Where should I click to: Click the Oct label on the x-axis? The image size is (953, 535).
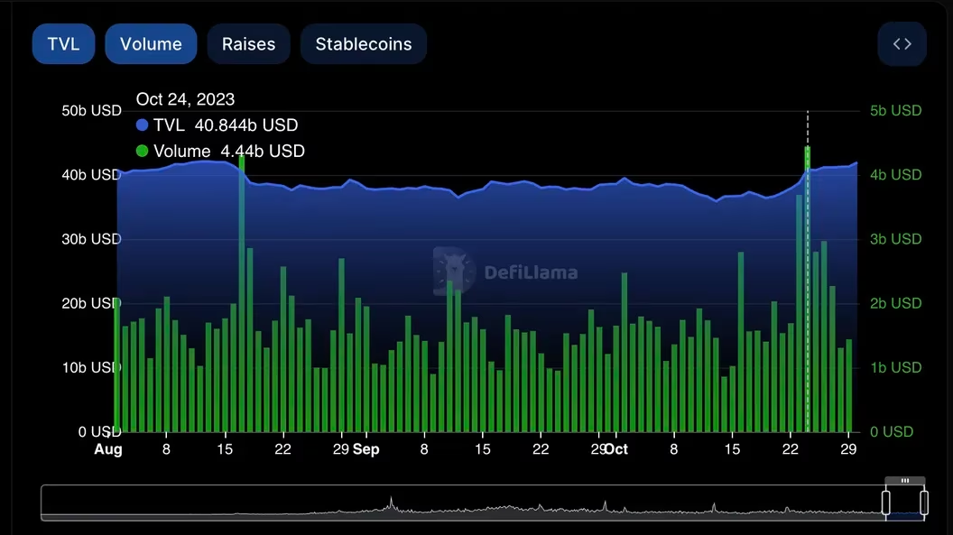pyautogui.click(x=616, y=449)
